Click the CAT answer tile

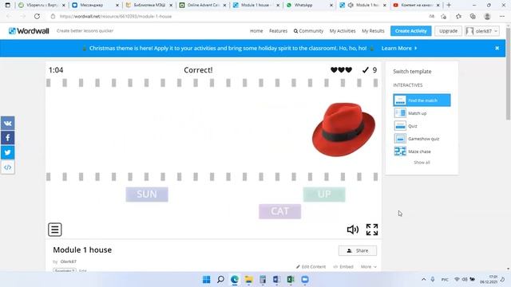(x=280, y=211)
